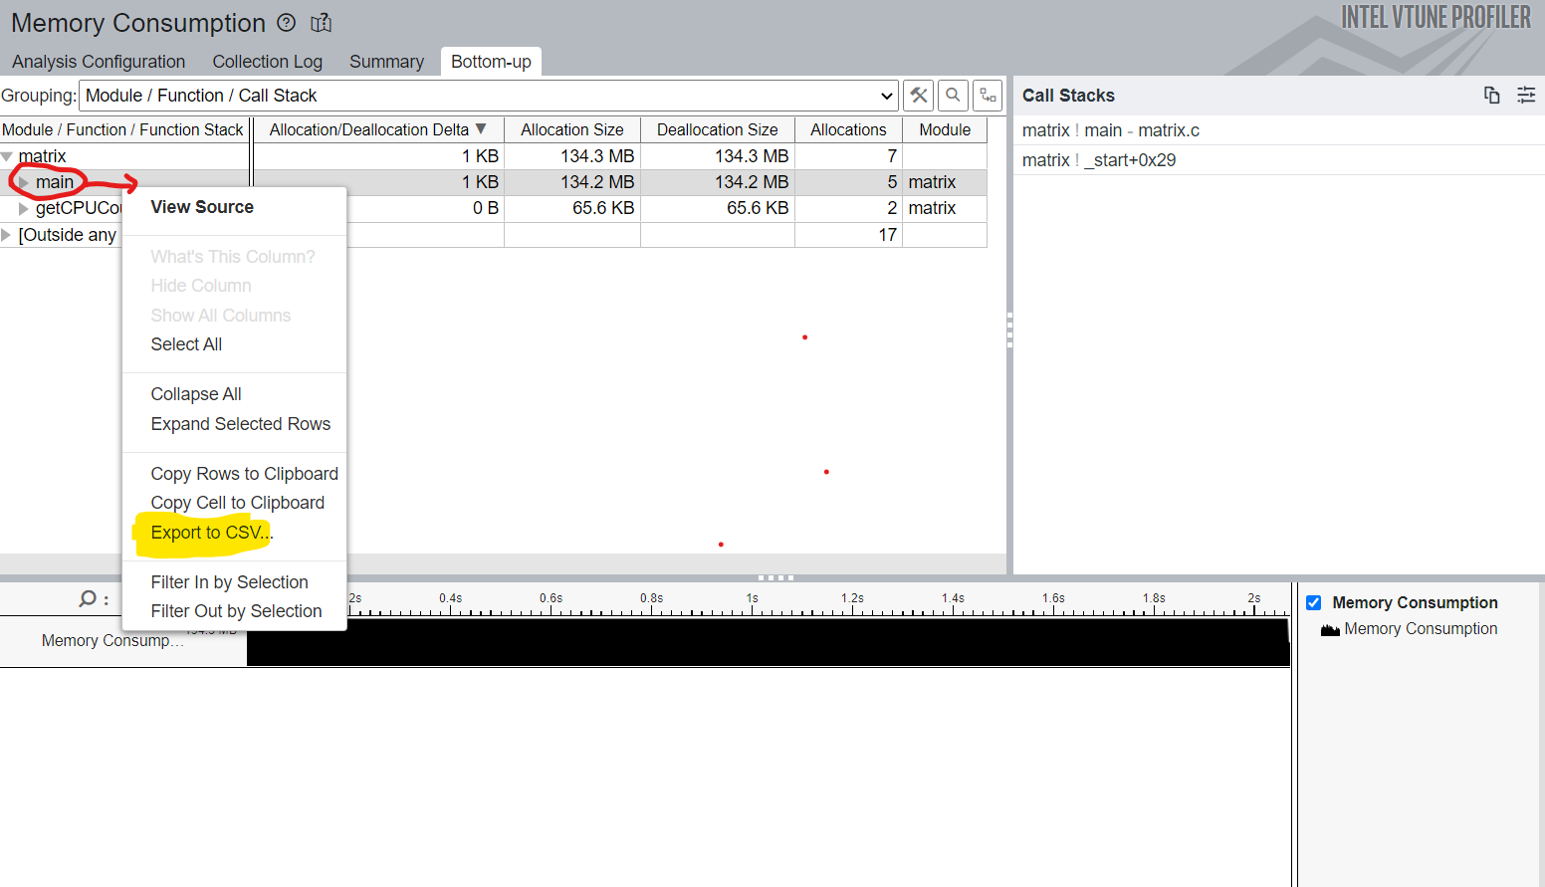Choose Export to CSV from the context menu
Image resolution: width=1545 pixels, height=887 pixels.
[x=210, y=532]
